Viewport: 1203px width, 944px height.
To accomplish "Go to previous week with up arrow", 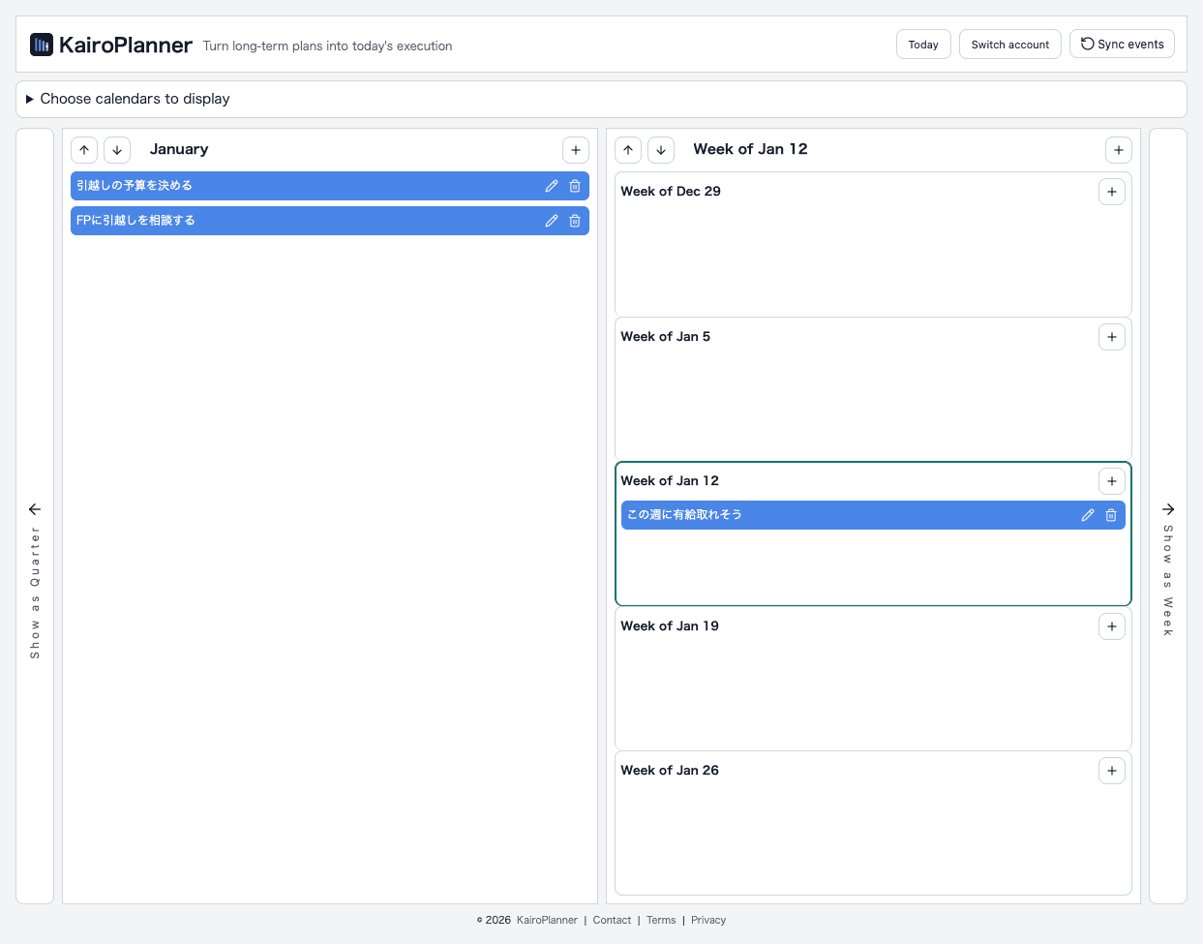I will point(628,150).
